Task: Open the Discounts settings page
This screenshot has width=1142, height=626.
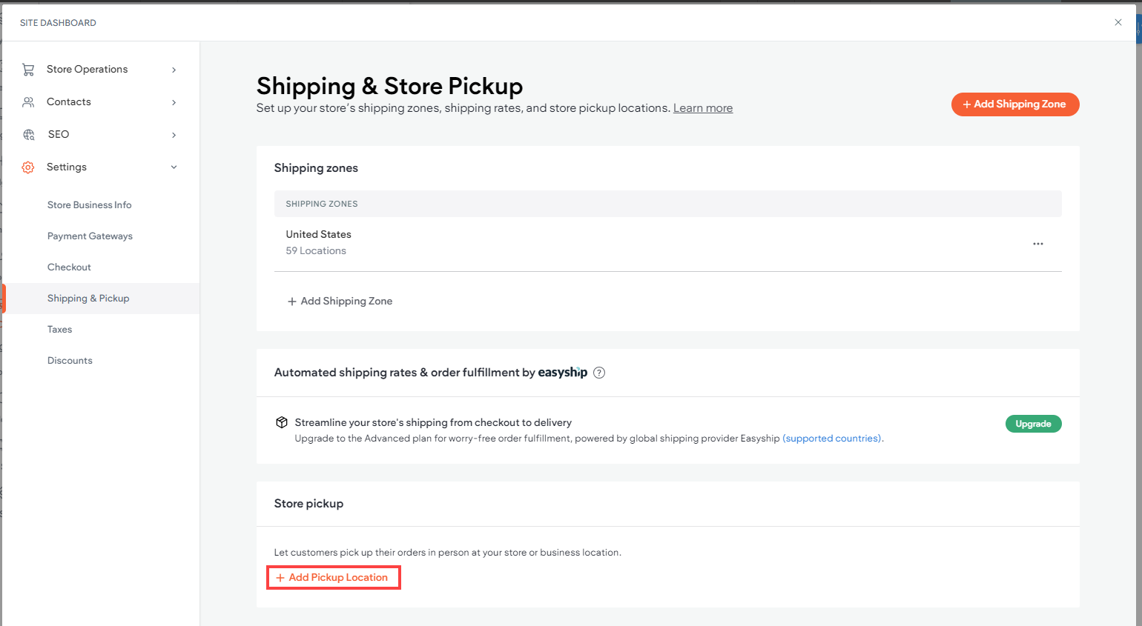Action: (70, 360)
